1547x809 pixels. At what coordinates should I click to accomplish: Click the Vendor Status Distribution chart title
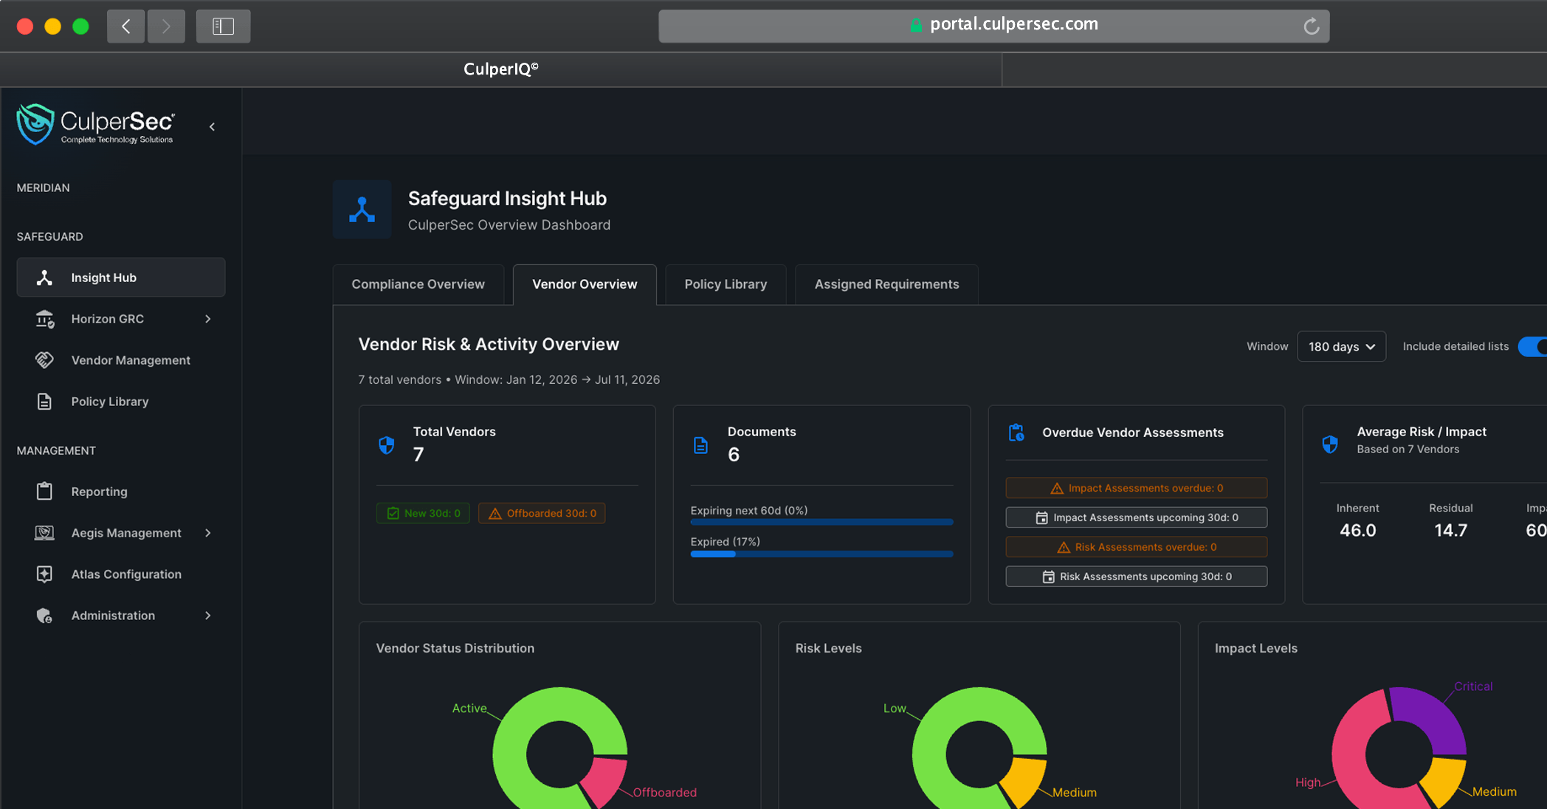pyautogui.click(x=455, y=648)
